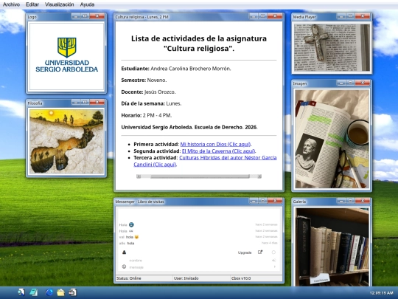The width and height of the screenshot is (398, 299).
Task: Maximize the Filosofía window
Action: 85,102
